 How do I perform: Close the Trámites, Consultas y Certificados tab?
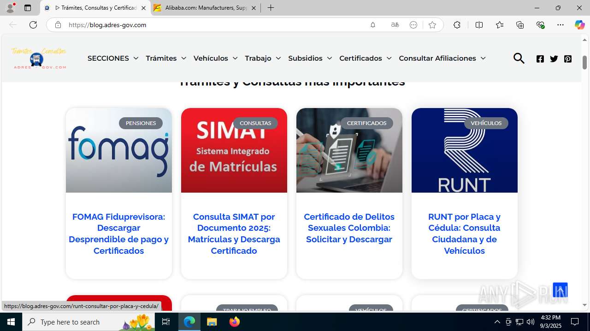point(143,8)
